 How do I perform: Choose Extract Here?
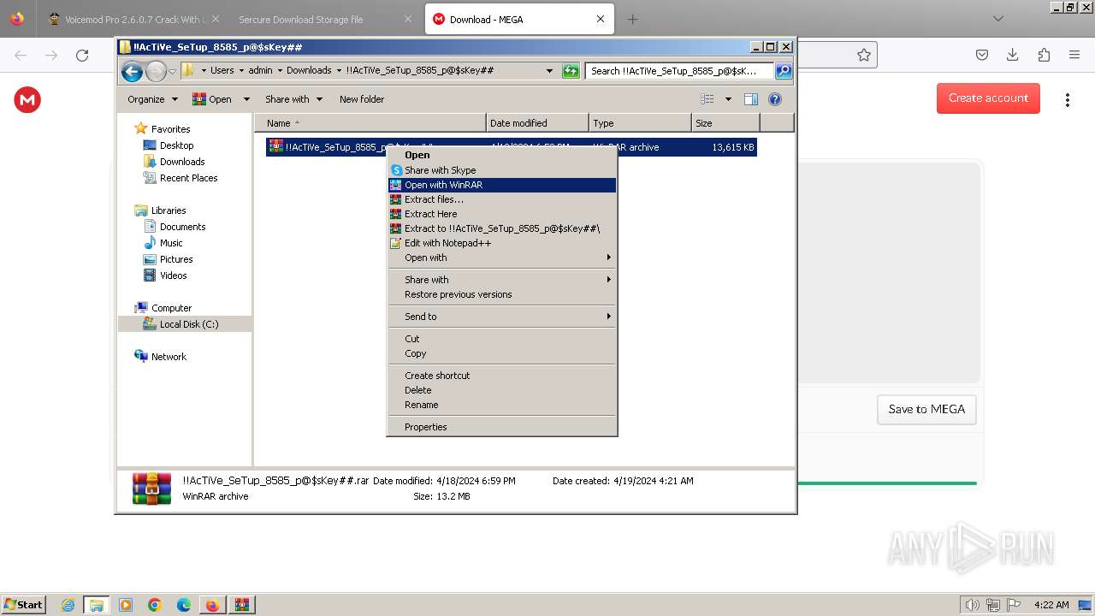pos(502,214)
